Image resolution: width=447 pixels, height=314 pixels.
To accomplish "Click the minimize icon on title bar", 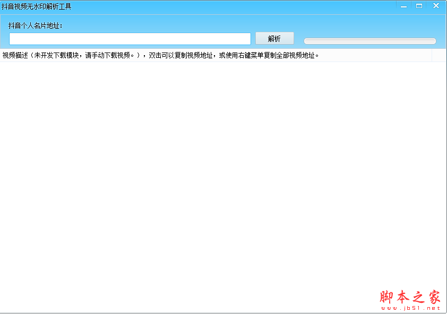I will (403, 5).
